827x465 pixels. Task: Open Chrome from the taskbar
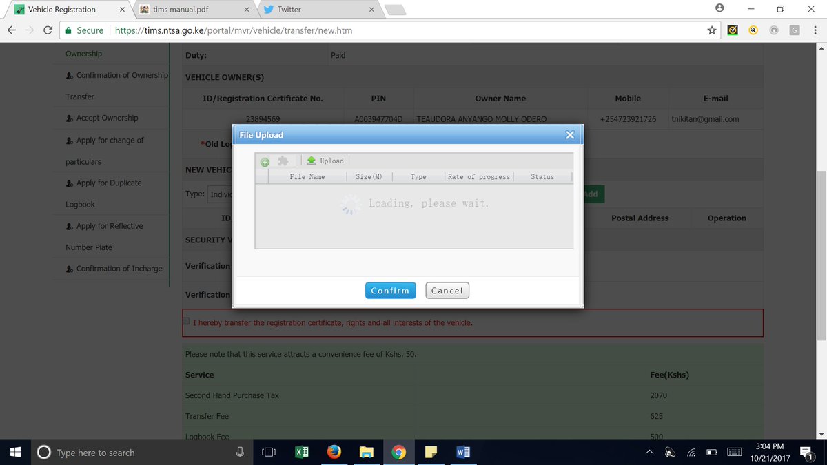(398, 452)
